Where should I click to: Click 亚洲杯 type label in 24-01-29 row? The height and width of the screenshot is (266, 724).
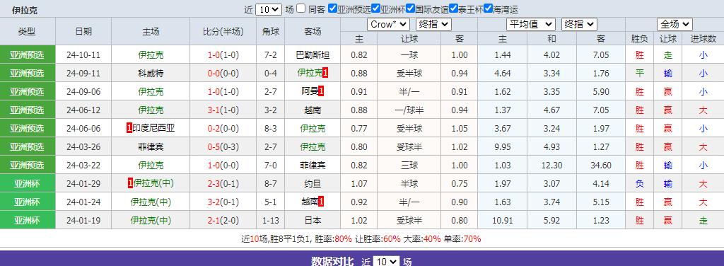[28, 184]
